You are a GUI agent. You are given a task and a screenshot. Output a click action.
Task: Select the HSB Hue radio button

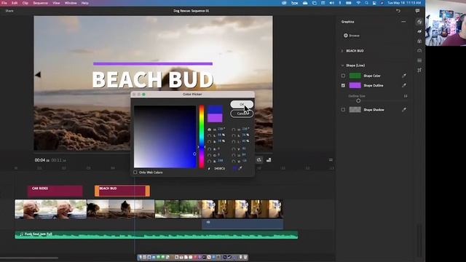click(209, 130)
